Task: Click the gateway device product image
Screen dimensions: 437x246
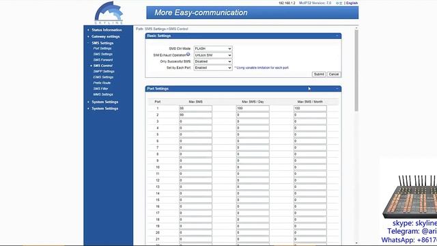Action: click(x=410, y=197)
